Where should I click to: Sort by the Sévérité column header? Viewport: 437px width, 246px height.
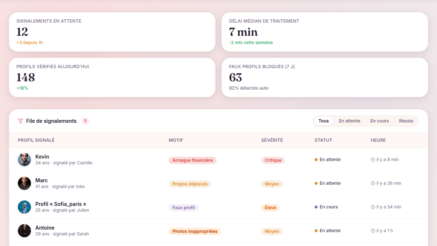(272, 140)
